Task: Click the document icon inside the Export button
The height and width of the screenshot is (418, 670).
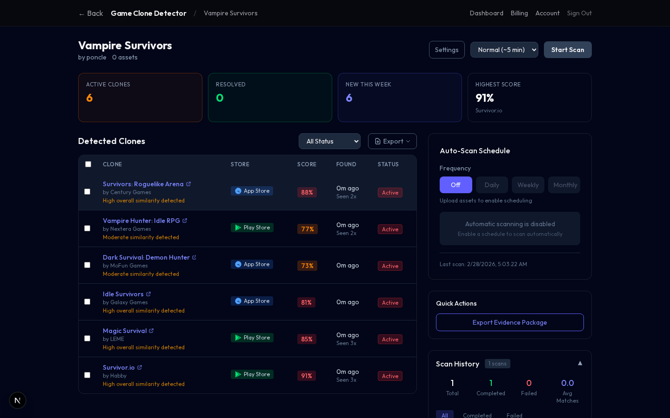Action: click(378, 141)
